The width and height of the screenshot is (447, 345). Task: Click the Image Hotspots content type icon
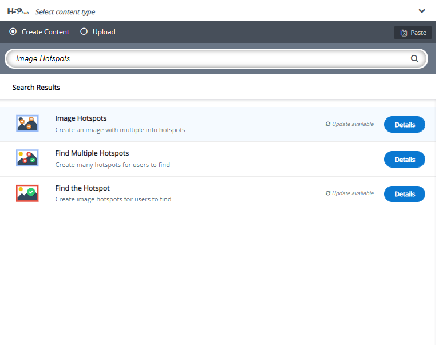(x=27, y=124)
